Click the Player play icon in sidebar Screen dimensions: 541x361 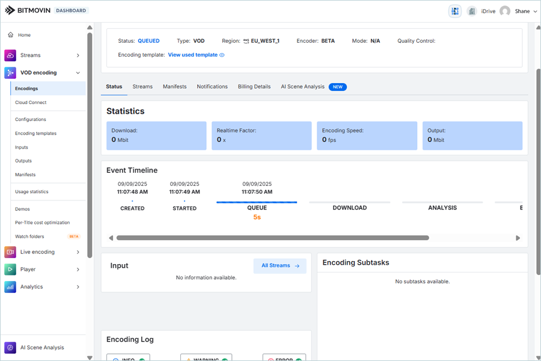[10, 270]
